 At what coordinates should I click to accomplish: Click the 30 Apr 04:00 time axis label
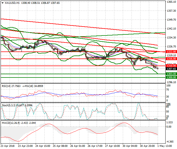(130, 146)
